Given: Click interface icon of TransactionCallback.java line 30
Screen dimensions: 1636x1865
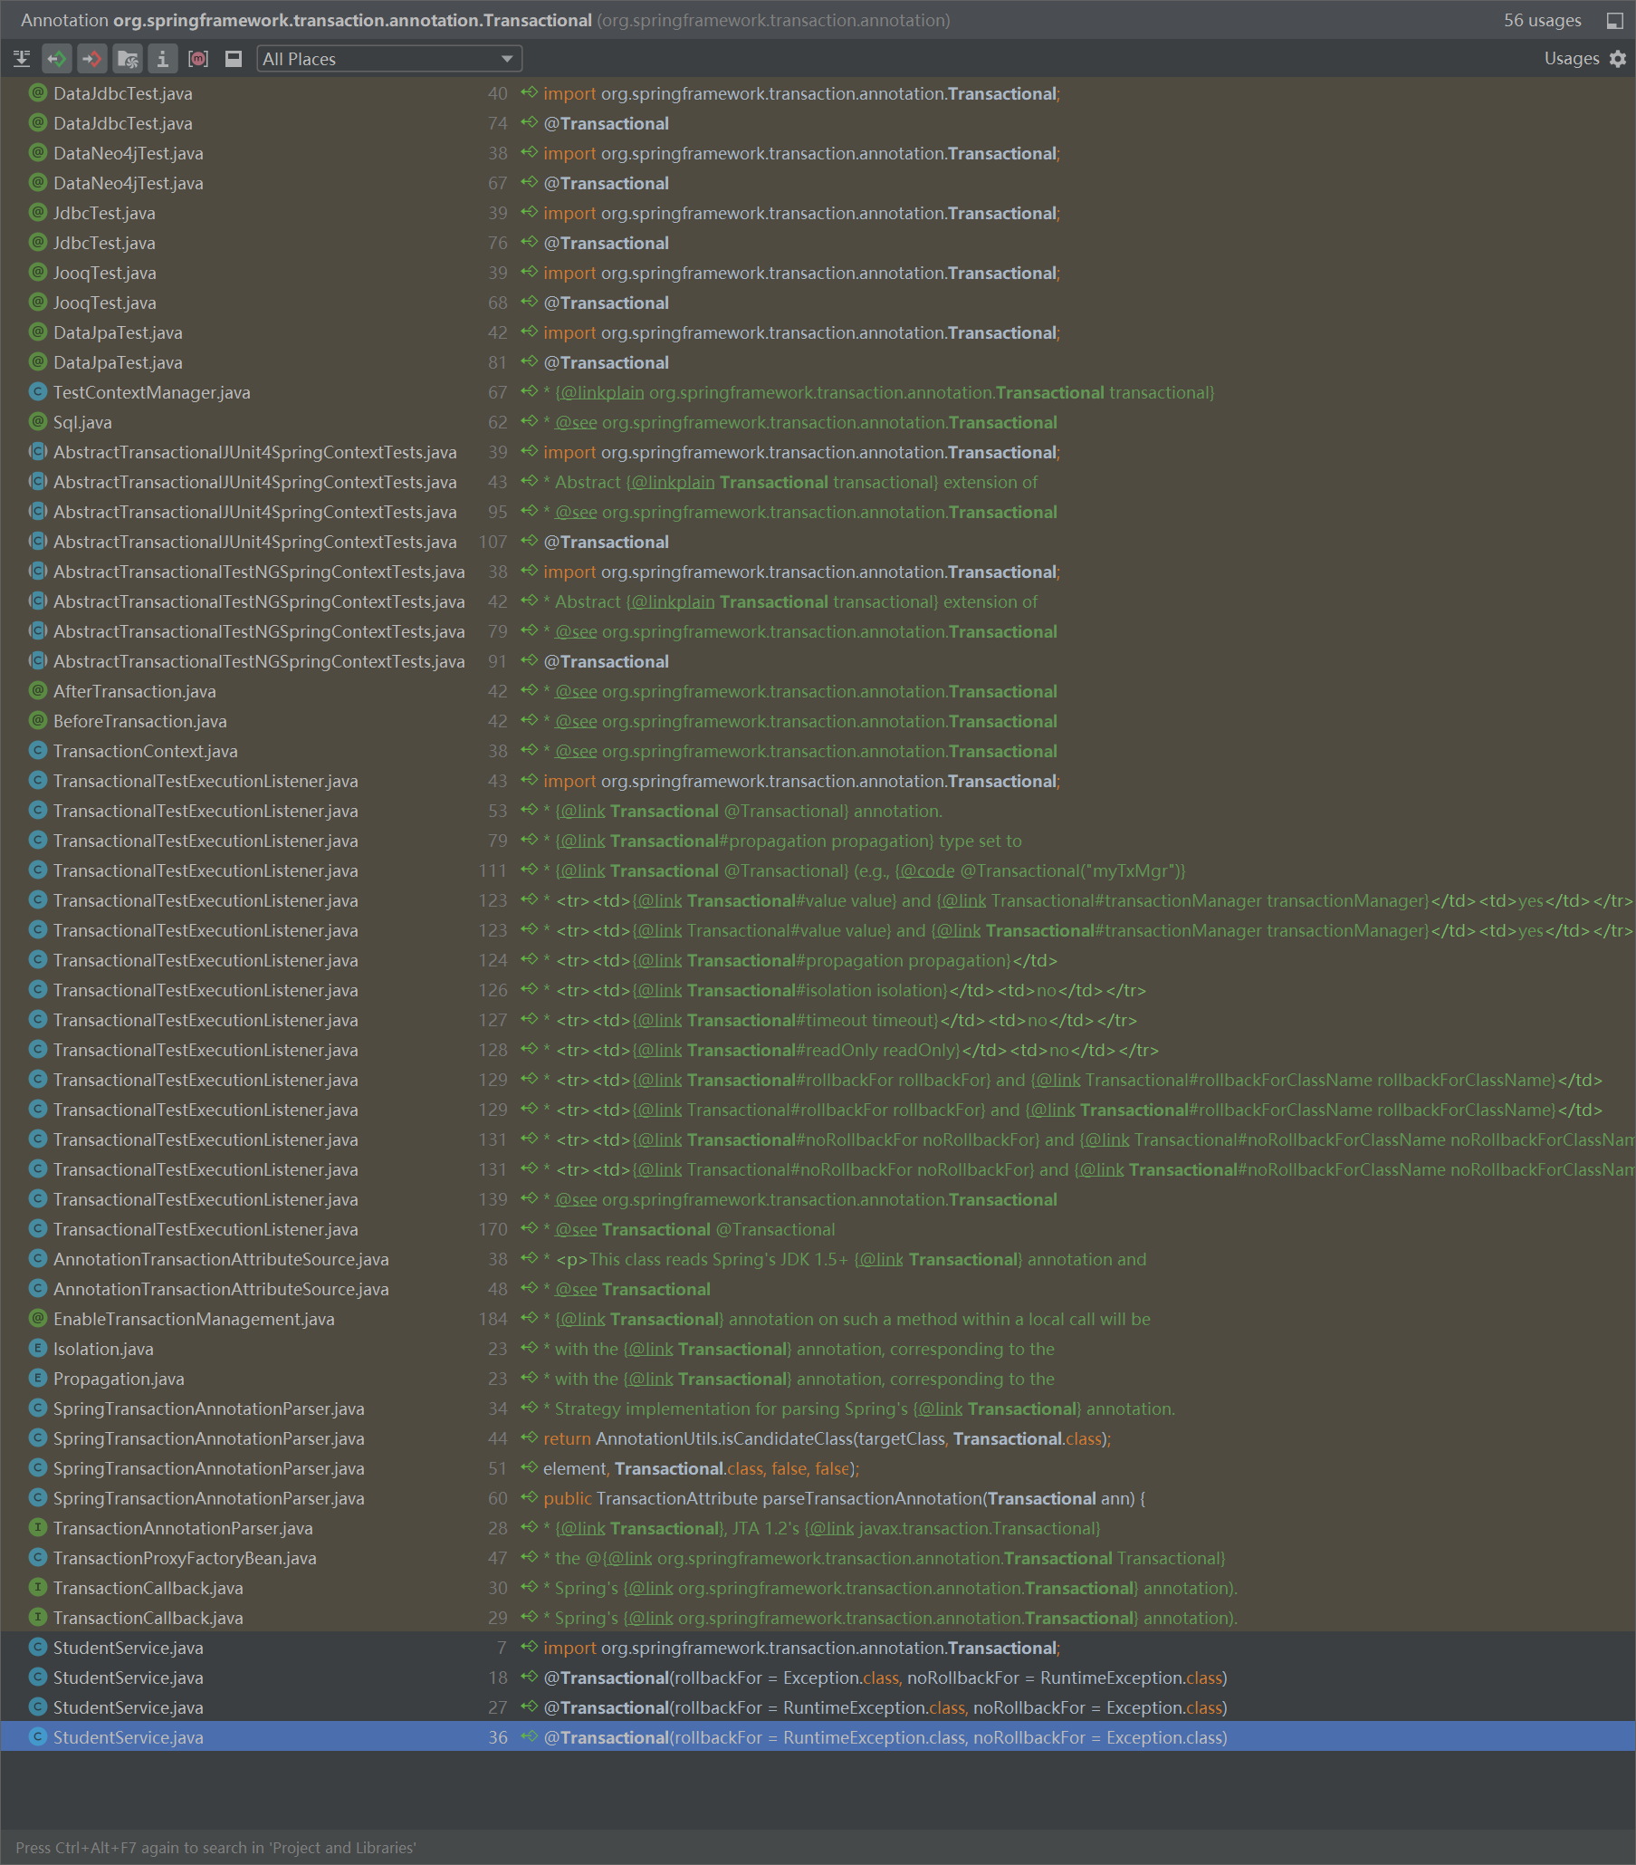Looking at the screenshot, I should click(37, 1588).
